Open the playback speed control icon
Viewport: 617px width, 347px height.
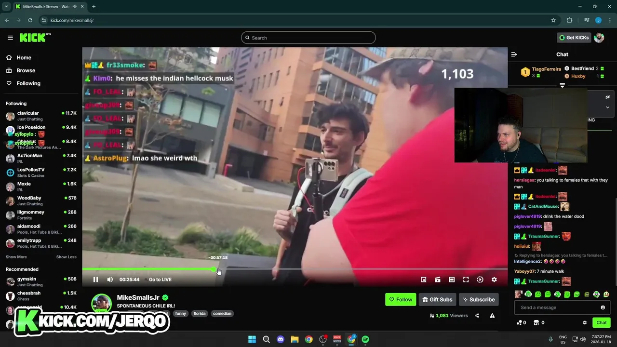(480, 280)
